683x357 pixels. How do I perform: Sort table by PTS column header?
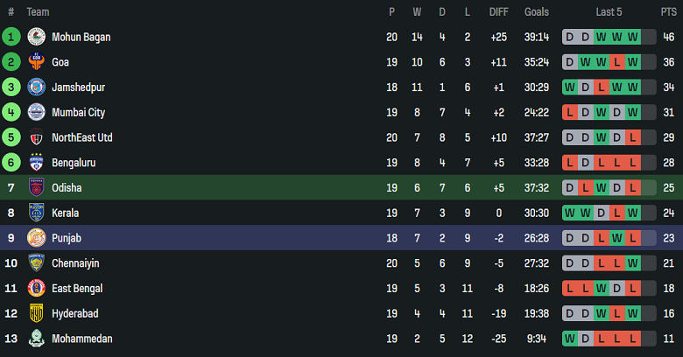click(x=669, y=11)
